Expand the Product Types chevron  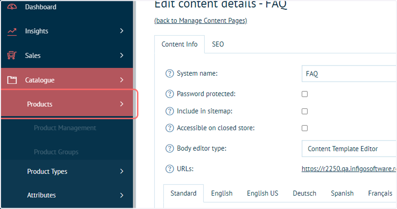122,171
